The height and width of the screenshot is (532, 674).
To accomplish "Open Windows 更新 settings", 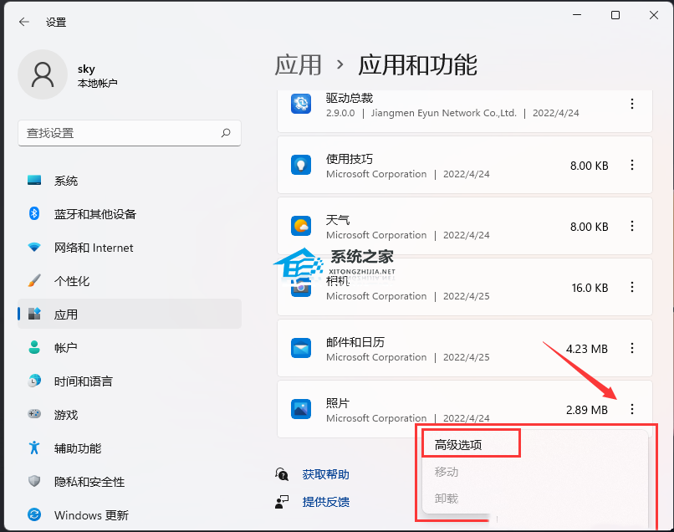I will (130, 514).
